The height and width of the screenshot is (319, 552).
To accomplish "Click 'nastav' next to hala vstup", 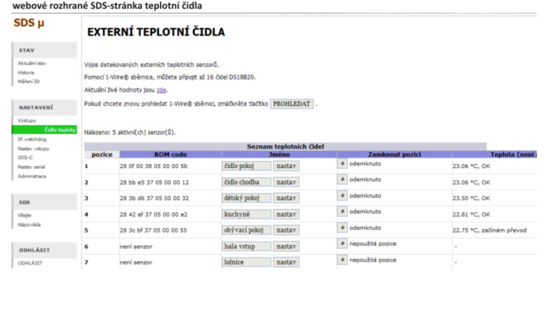I will coord(286,246).
